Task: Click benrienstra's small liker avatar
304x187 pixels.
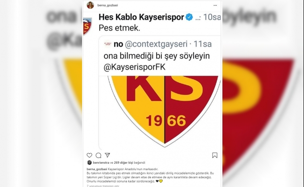Action: pos(90,163)
